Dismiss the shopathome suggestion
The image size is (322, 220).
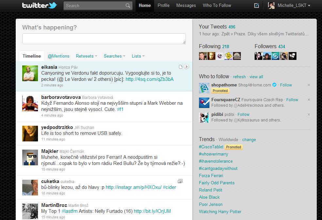coord(309,85)
